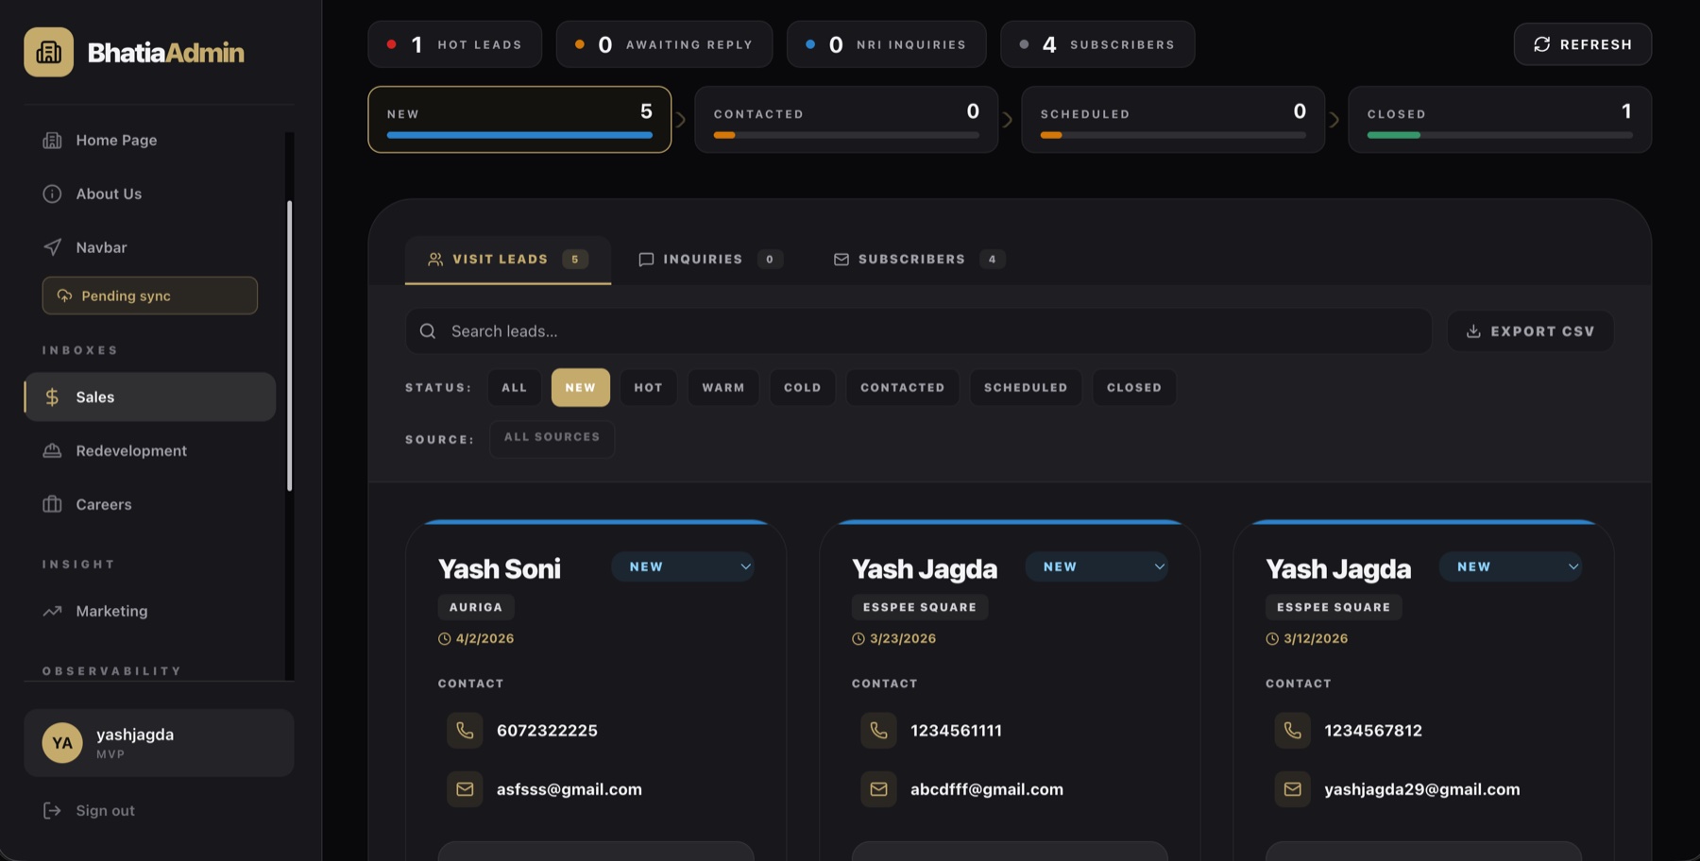Click phone icon beside 6072322225
Screen dimensions: 1700x861
[x=465, y=730]
